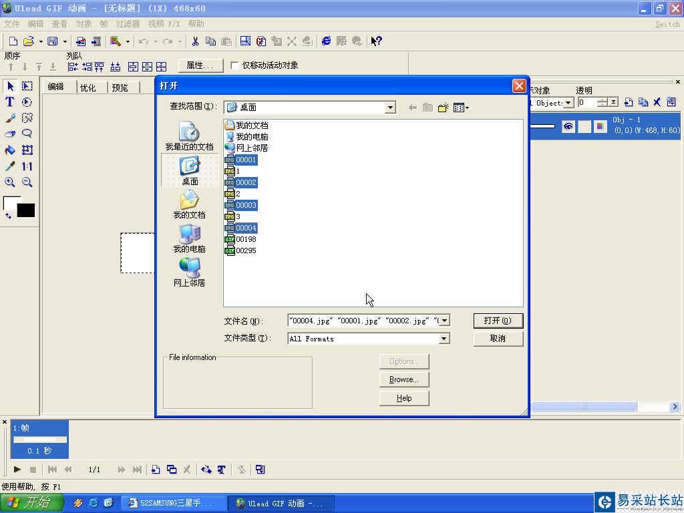
Task: Open the view menu dropdown in dialog
Action: (461, 108)
